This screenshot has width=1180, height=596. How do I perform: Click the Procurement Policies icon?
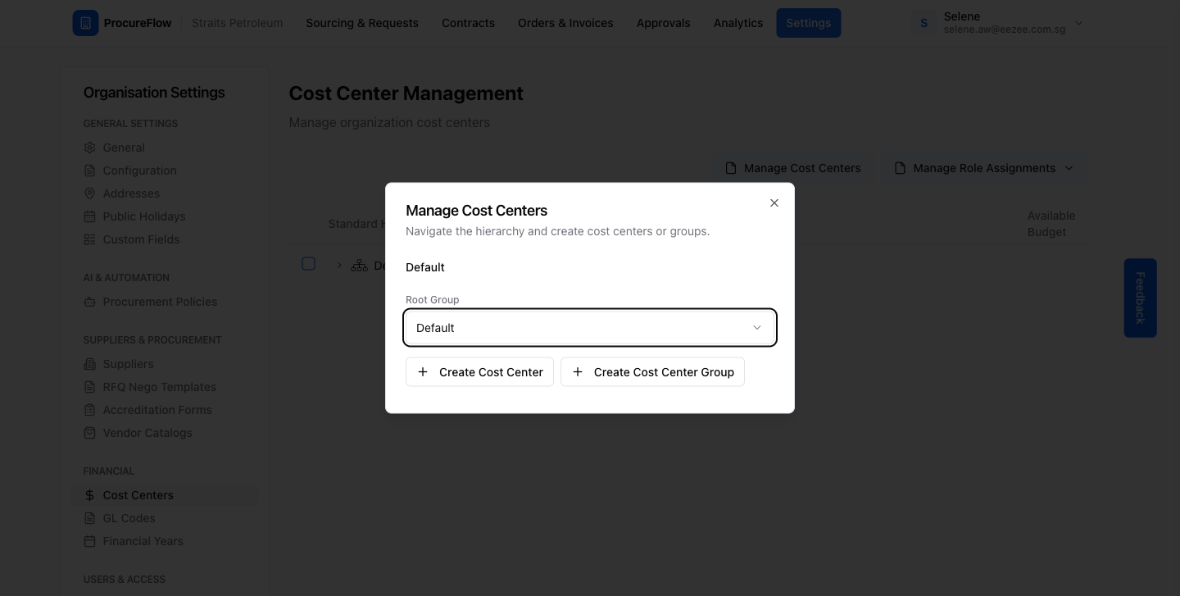point(90,302)
